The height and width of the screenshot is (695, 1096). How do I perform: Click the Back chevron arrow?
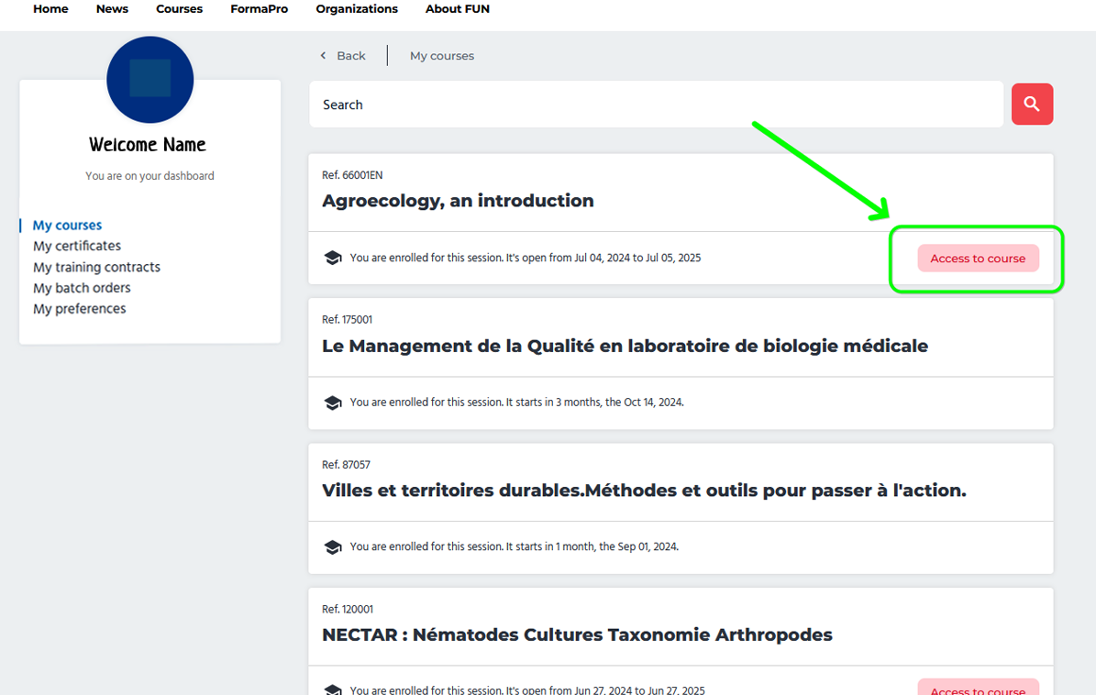[323, 56]
